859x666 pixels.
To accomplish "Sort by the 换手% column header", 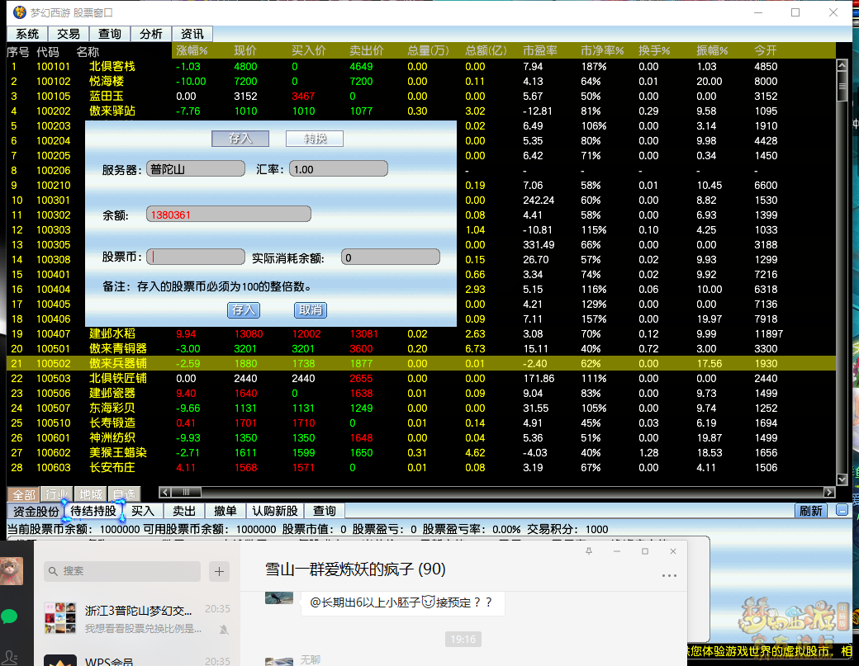I will tap(654, 51).
